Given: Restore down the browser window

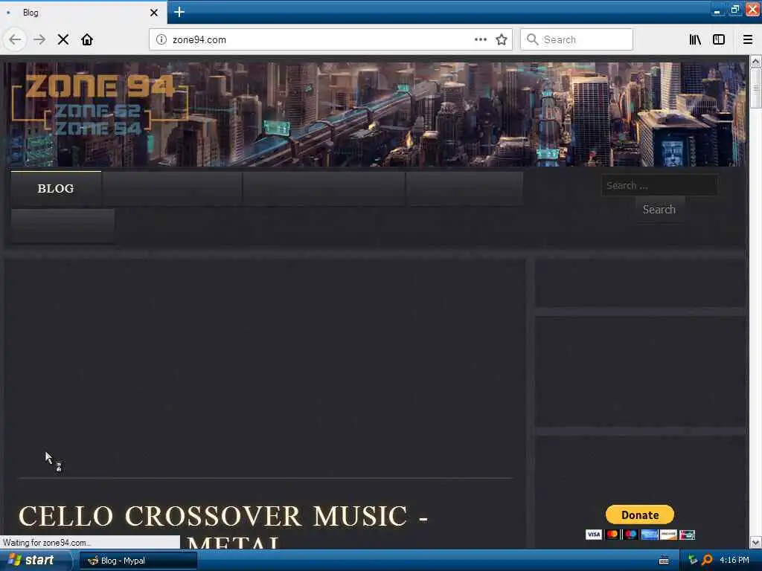Looking at the screenshot, I should 734,9.
